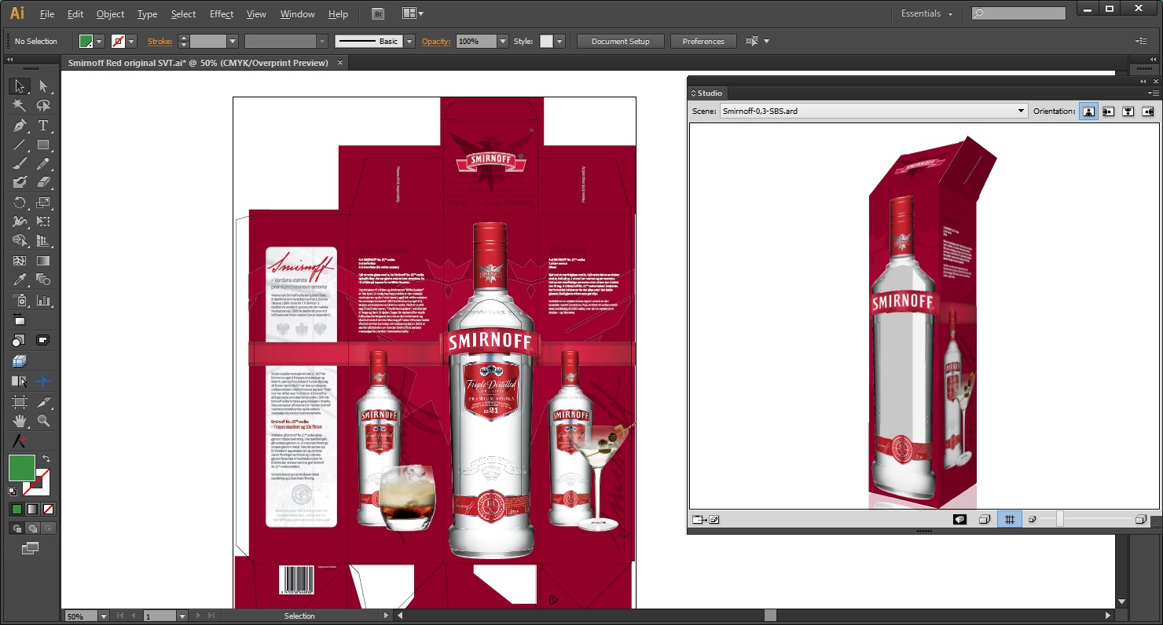Open the File menu

pos(47,14)
